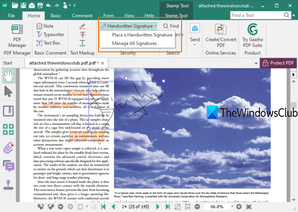Screen dimensions: 298x212
Task: Open the document tabs list dropdown
Action: 256,63
